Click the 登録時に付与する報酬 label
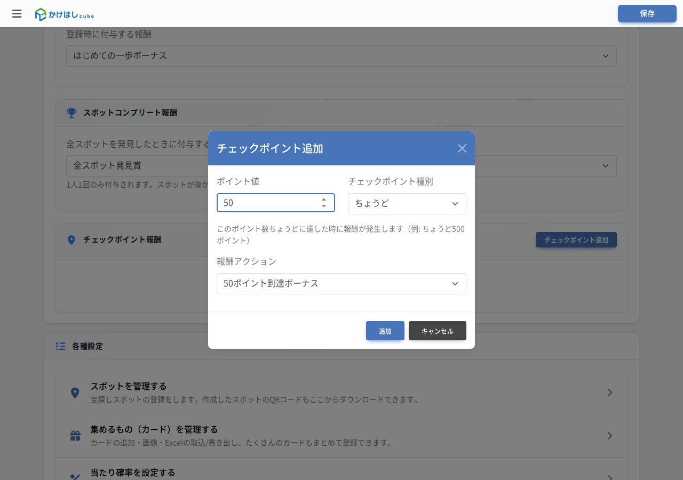 point(109,34)
